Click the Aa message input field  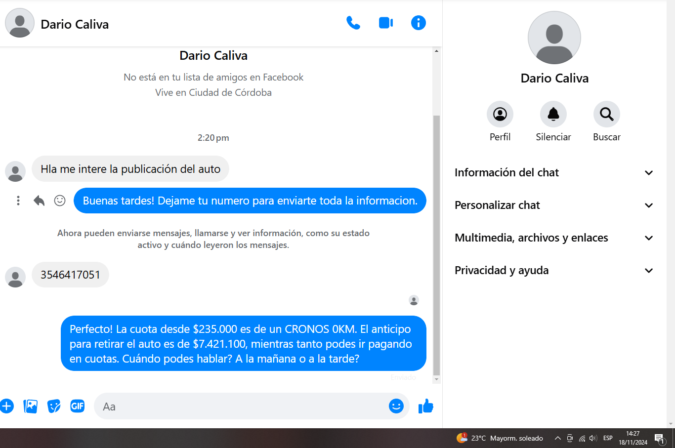[x=242, y=407]
